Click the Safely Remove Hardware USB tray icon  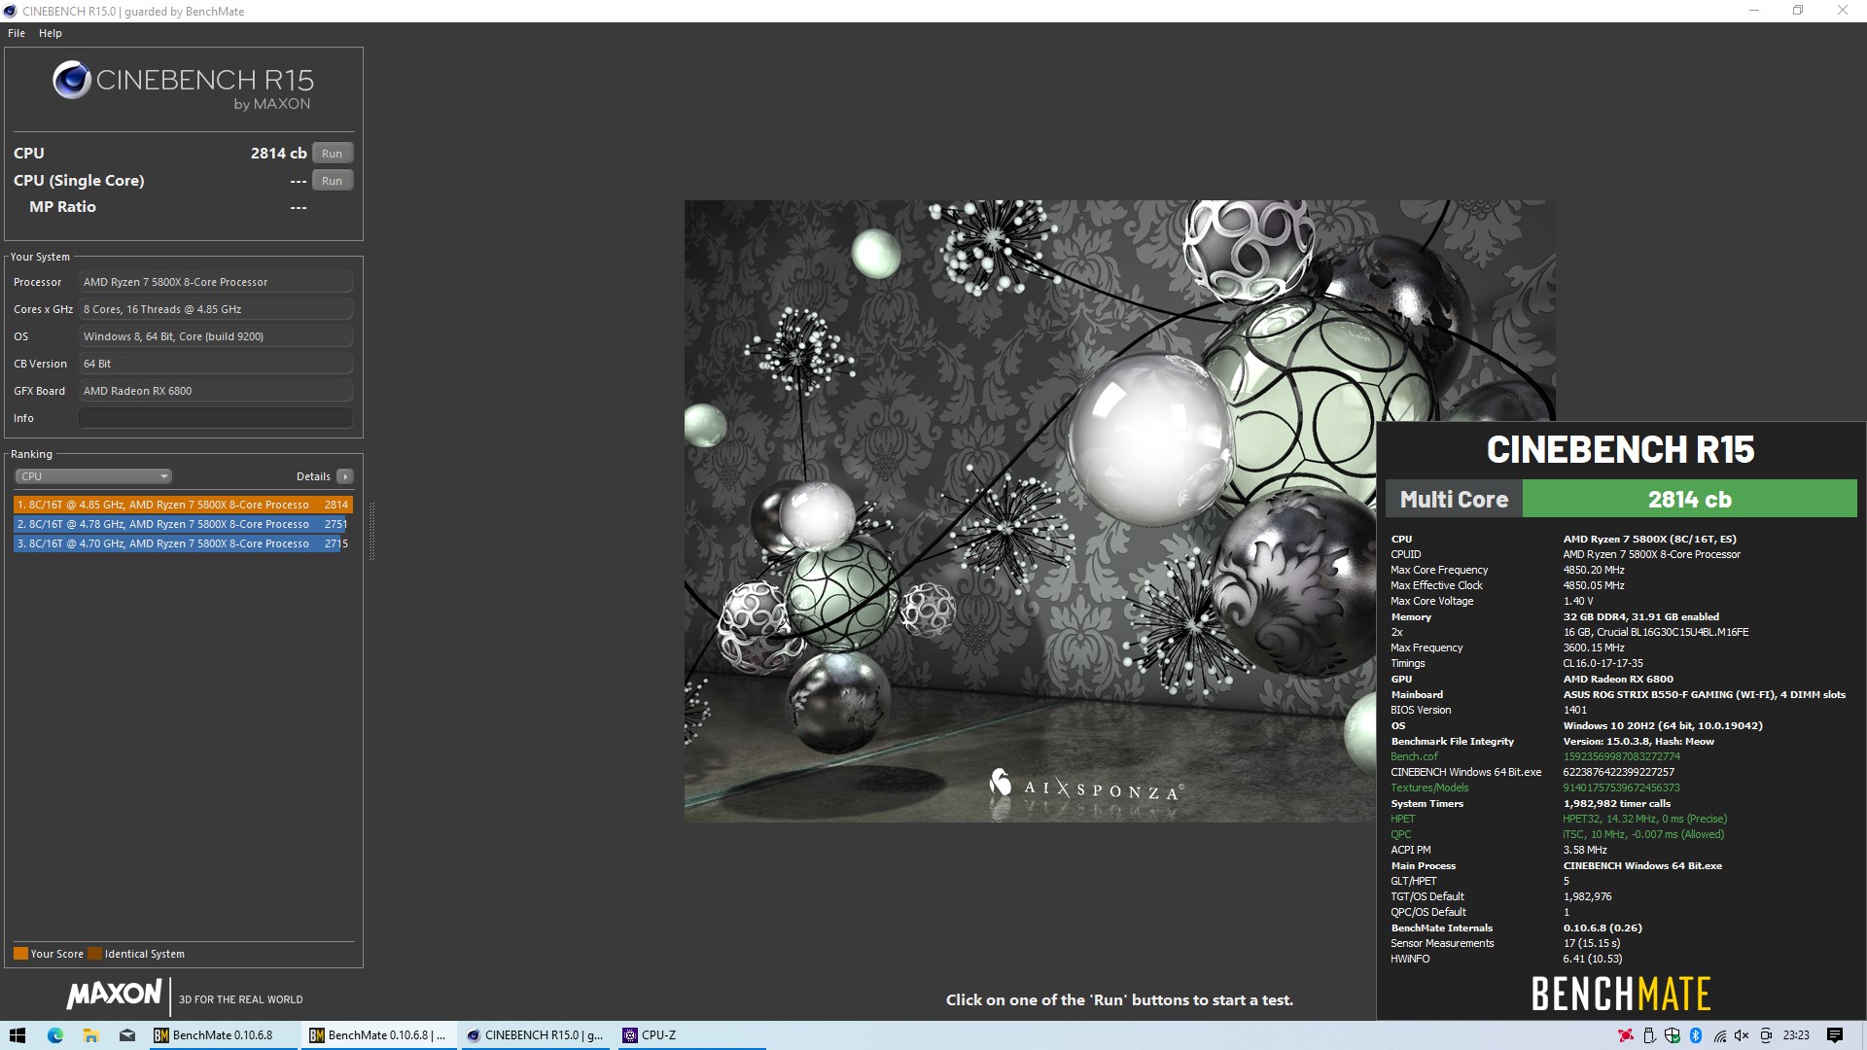(x=1648, y=1035)
